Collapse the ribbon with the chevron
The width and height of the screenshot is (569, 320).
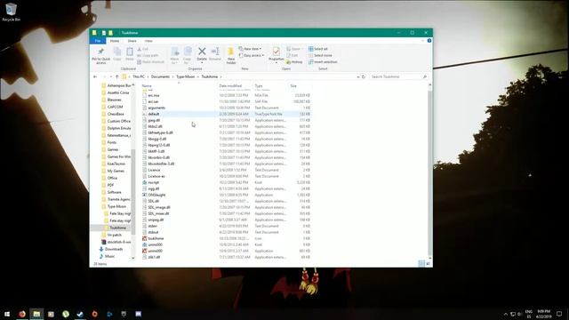[423, 41]
